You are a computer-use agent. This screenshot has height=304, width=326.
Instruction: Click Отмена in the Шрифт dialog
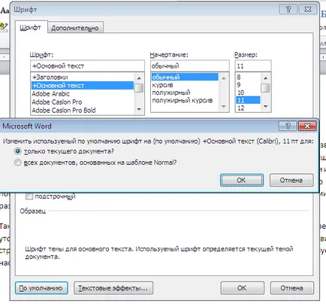pos(292,288)
